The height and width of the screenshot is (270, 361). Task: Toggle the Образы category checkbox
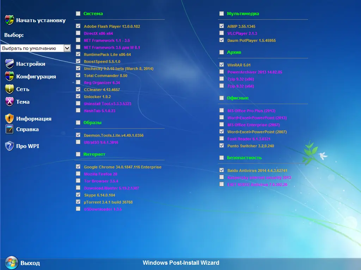[x=78, y=123]
